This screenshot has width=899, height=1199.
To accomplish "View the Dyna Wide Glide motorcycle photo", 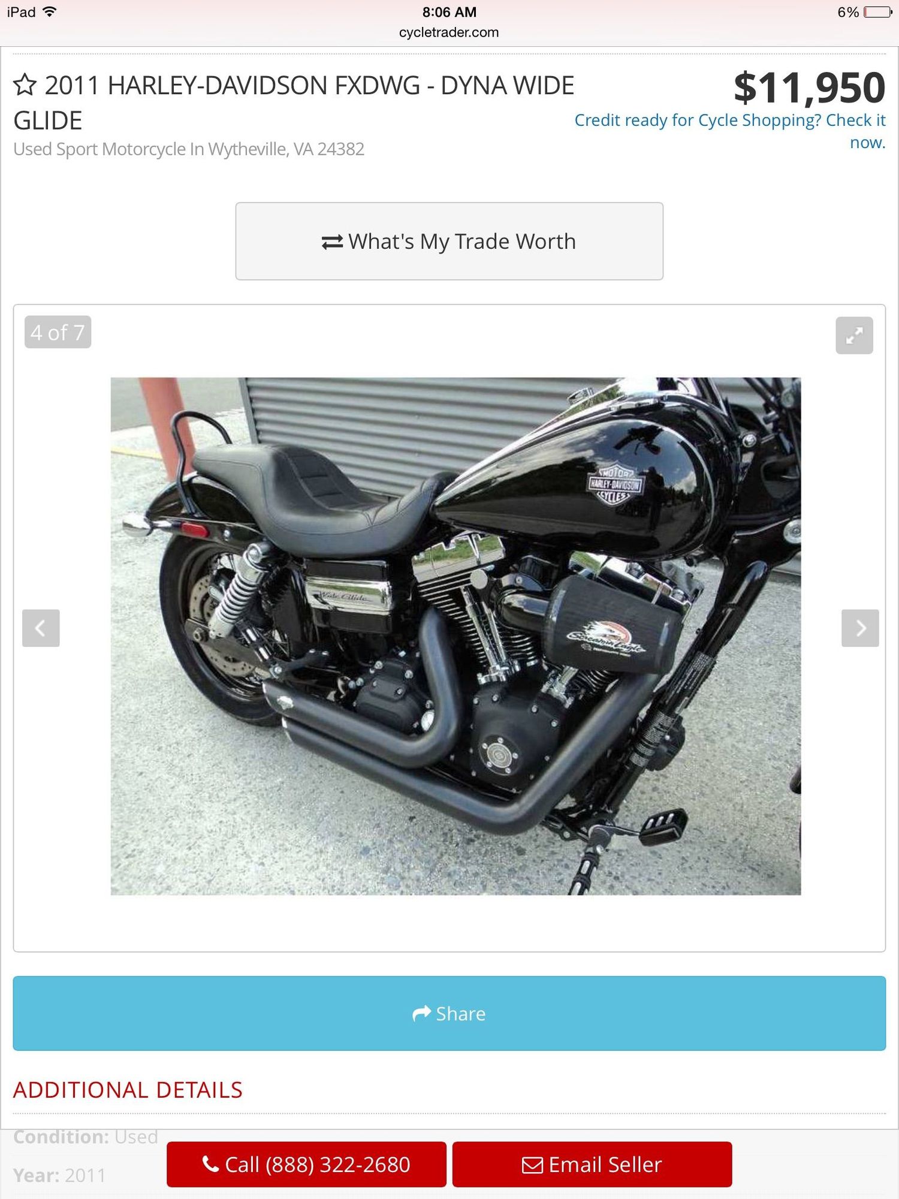I will point(455,636).
